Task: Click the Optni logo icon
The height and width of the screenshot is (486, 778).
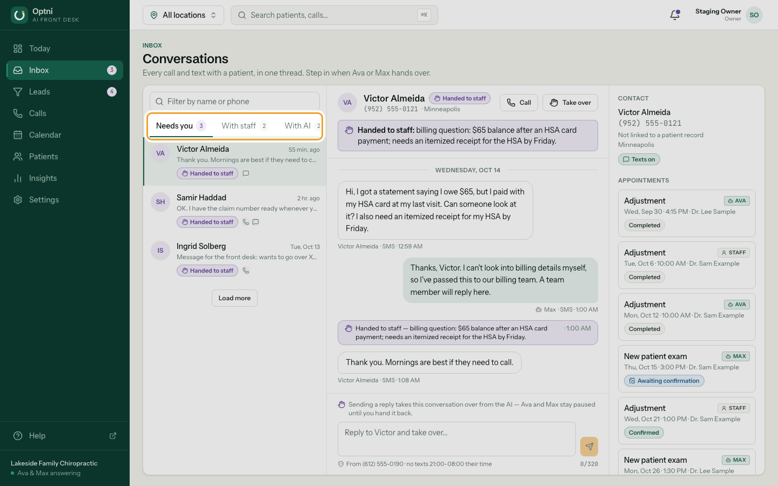Action: point(19,15)
